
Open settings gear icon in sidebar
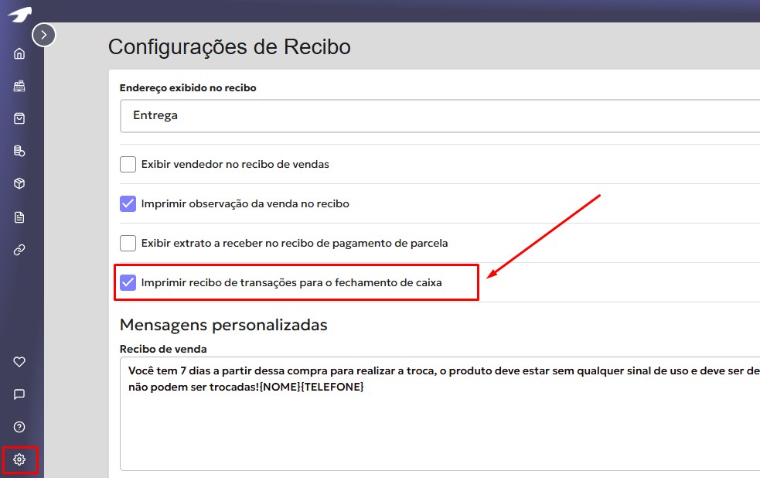[20, 459]
